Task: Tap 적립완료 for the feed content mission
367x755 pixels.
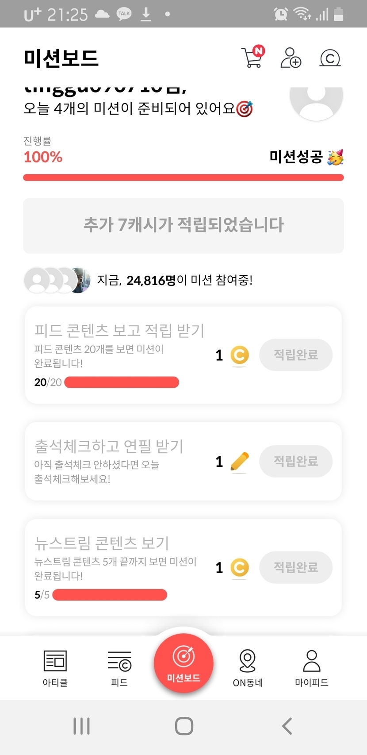Action: pos(296,355)
